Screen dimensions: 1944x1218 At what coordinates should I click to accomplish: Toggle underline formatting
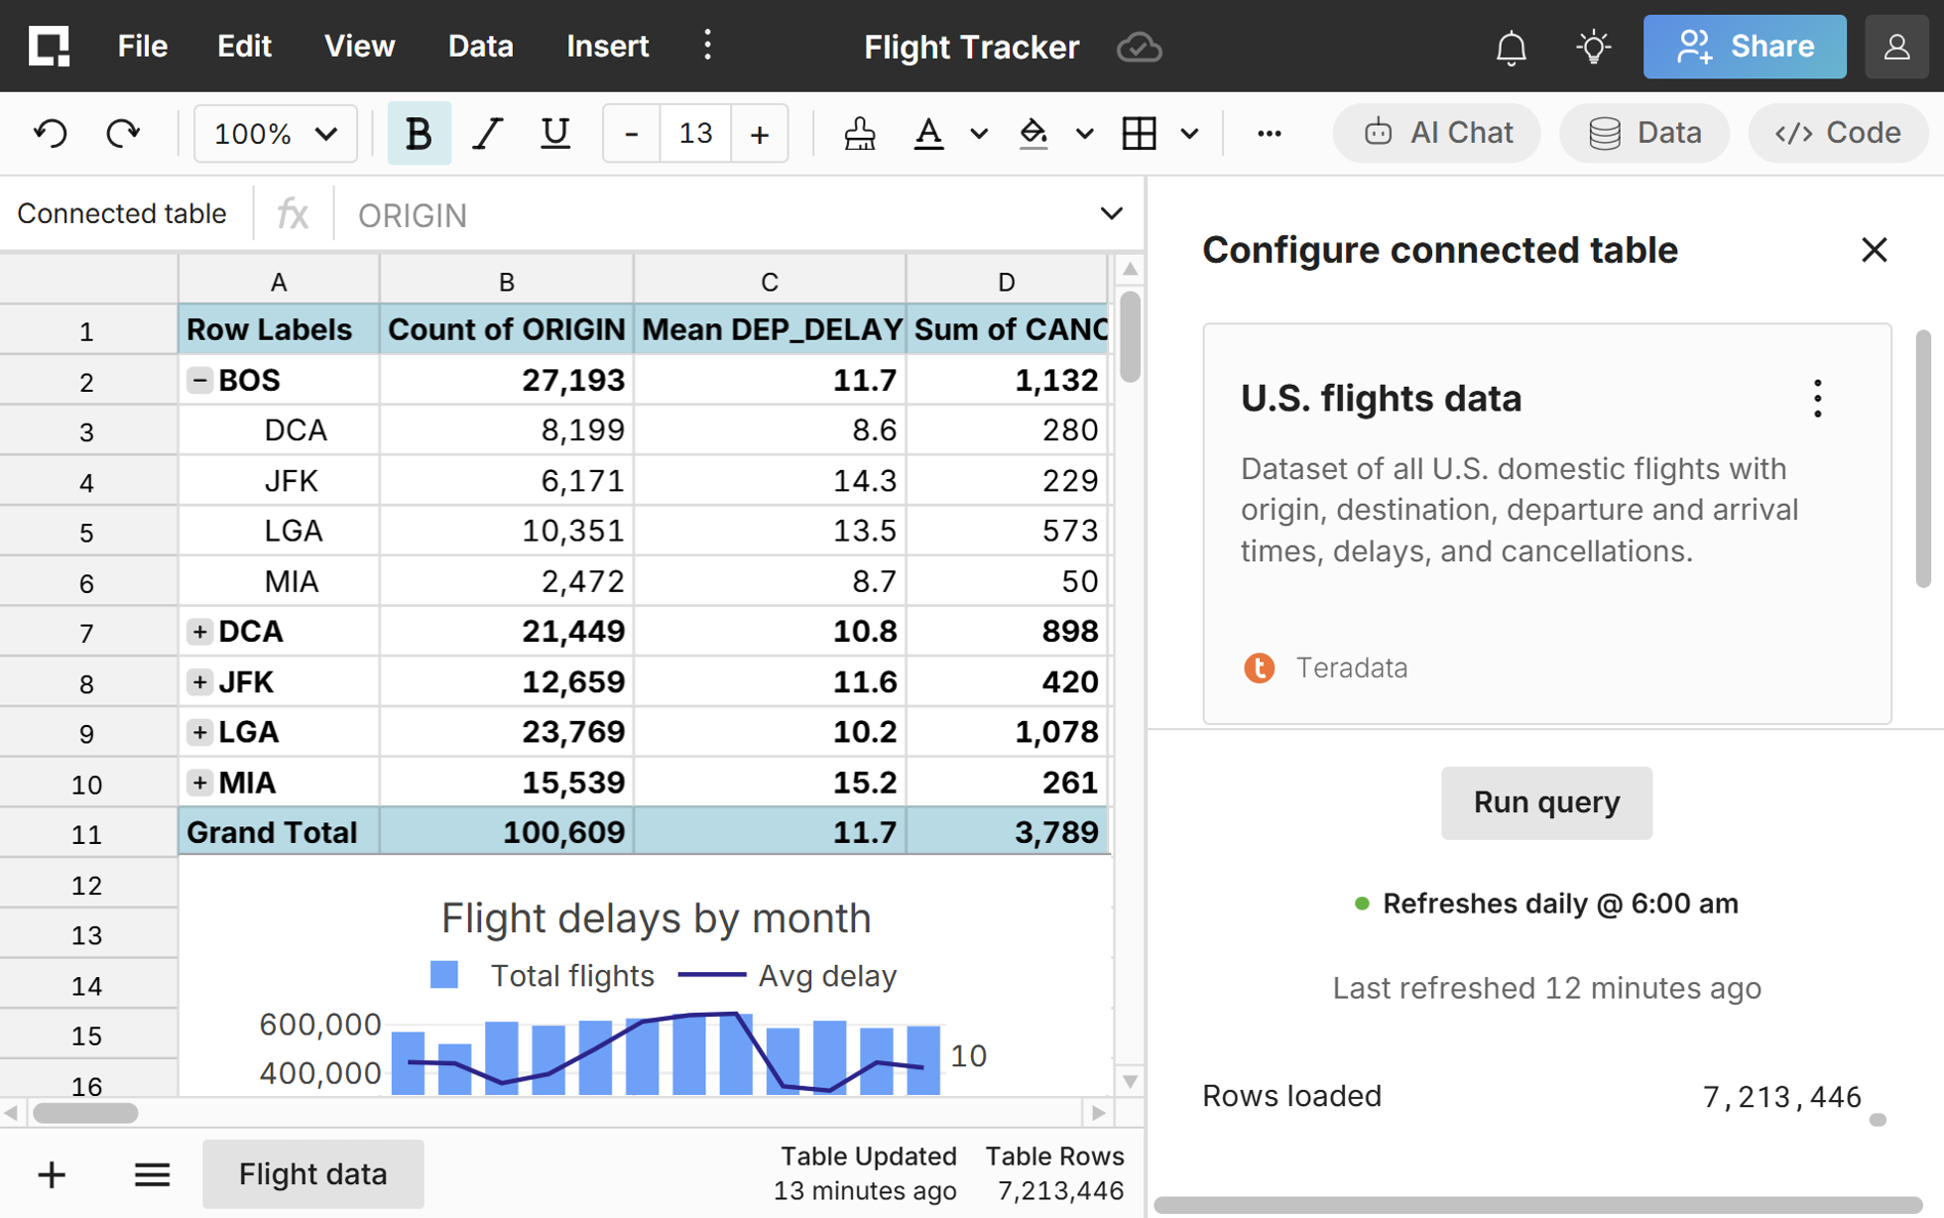[554, 133]
